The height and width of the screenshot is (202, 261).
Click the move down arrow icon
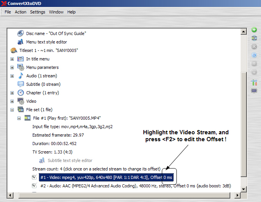pyautogui.click(x=254, y=72)
